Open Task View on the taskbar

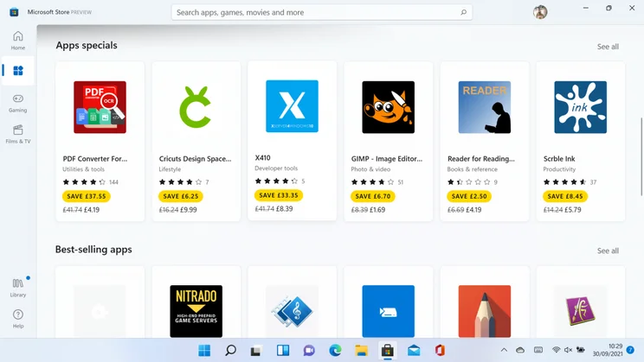click(256, 351)
